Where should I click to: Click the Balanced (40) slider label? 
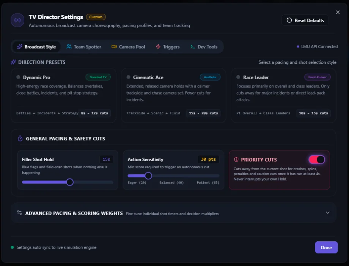[171, 182]
